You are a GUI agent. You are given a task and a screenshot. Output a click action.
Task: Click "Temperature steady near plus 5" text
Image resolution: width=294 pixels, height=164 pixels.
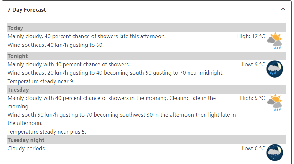47,132
